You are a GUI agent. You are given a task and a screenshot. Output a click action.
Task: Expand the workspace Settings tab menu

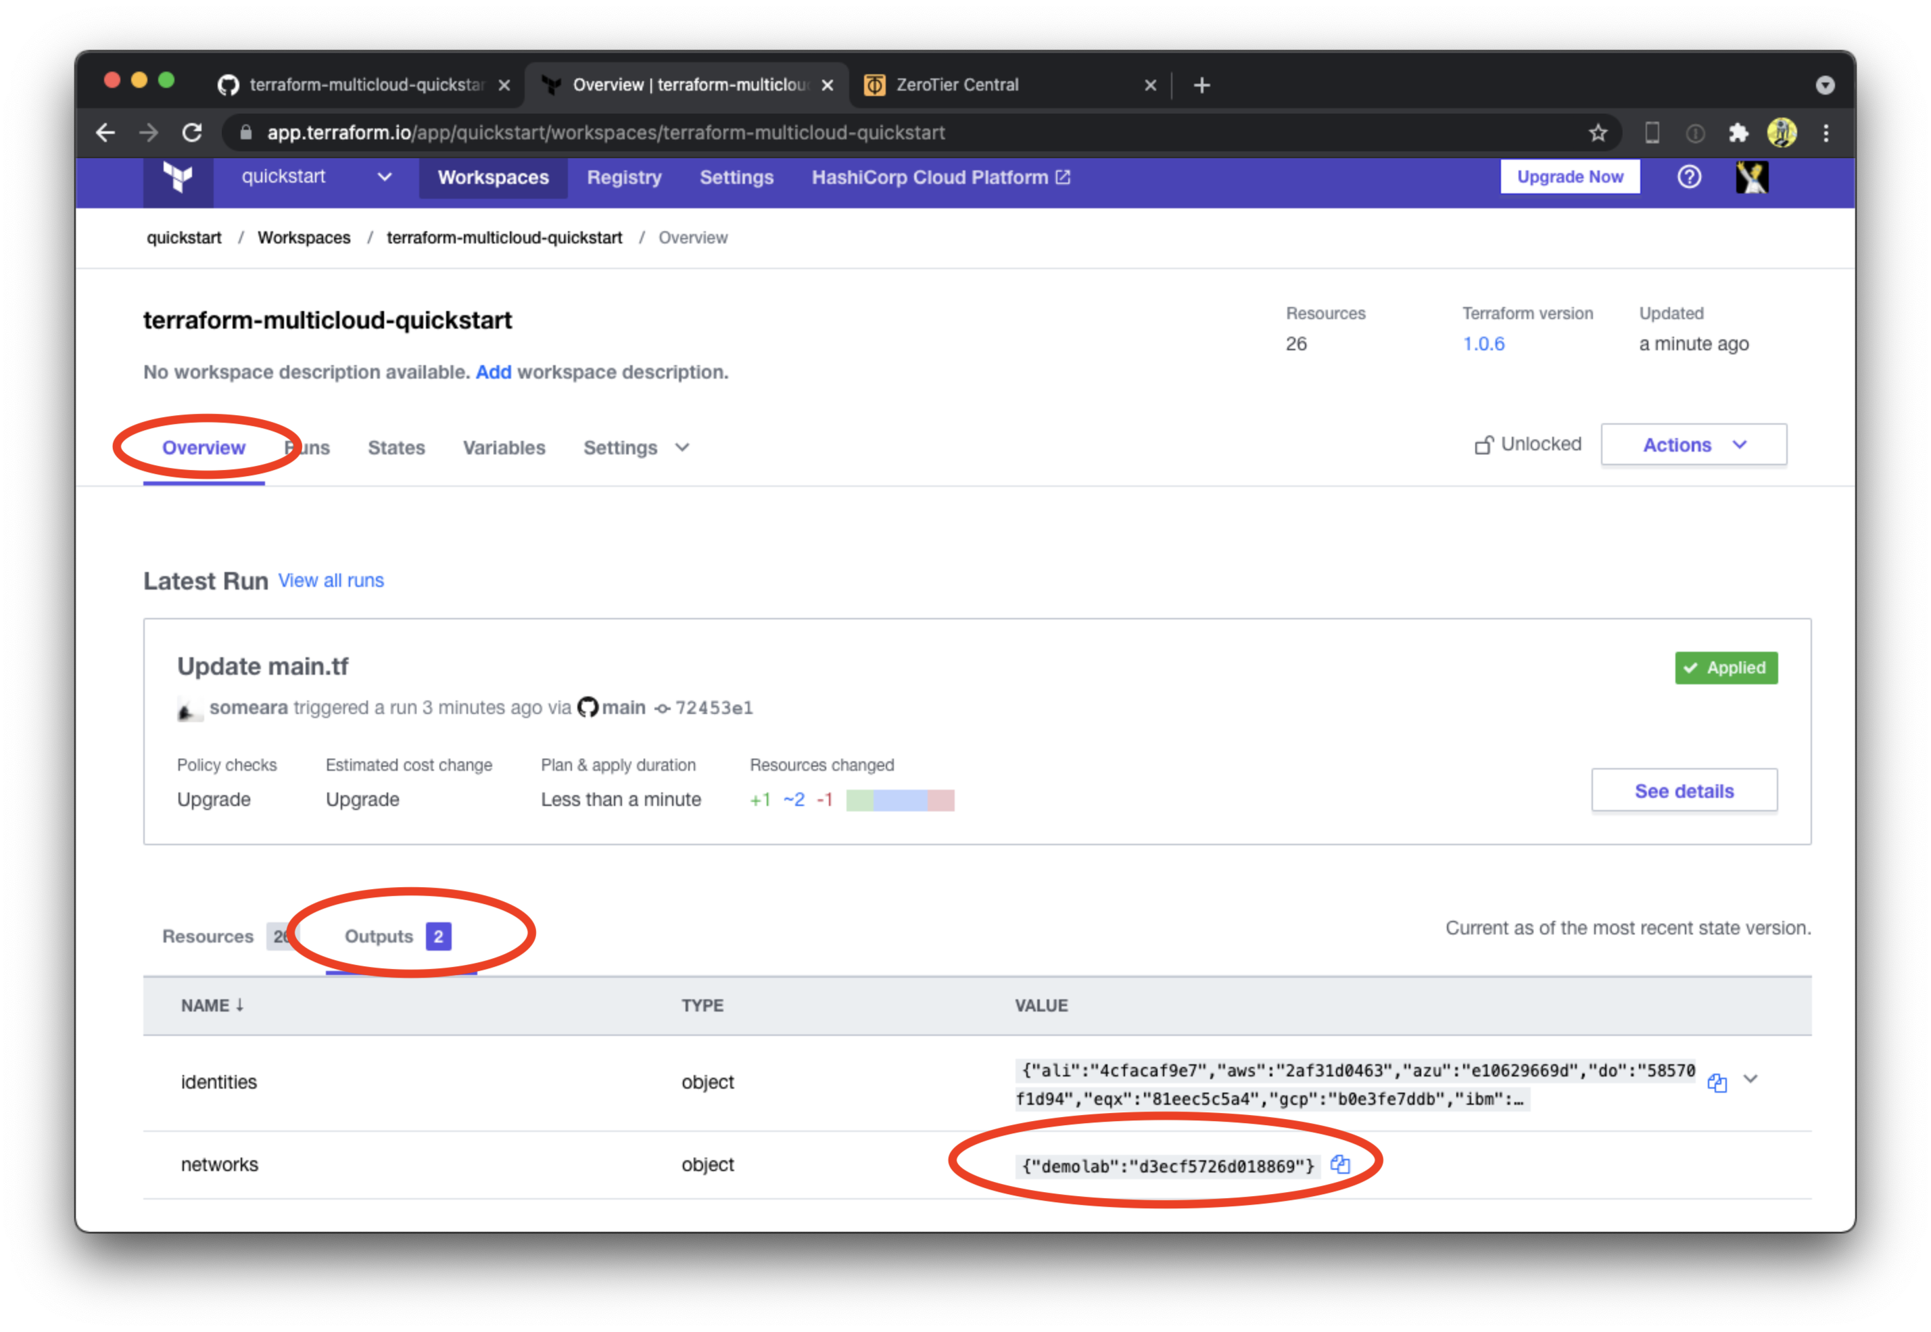pyautogui.click(x=636, y=448)
